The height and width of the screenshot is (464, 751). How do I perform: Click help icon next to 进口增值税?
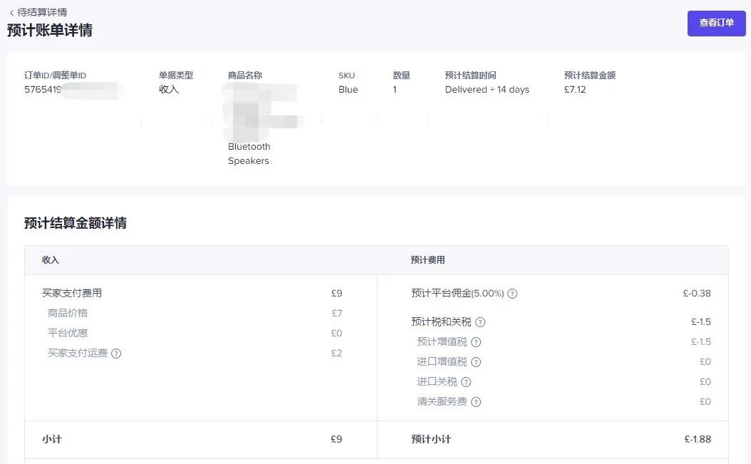[475, 362]
